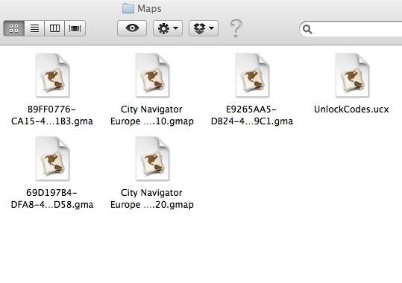This screenshot has width=402, height=283.
Task: Click the search field
Action: pyautogui.click(x=351, y=29)
